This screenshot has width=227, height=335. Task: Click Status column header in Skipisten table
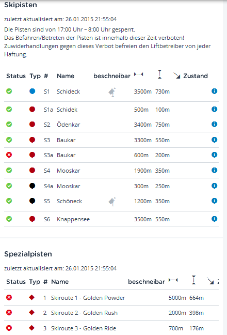16,76
